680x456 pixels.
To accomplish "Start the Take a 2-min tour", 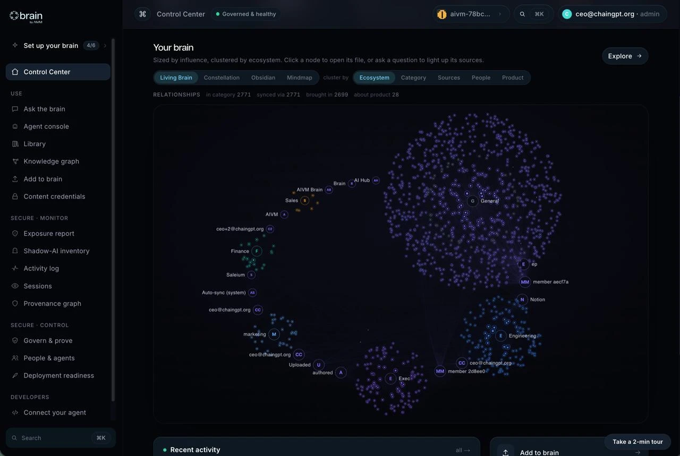I will tap(637, 442).
